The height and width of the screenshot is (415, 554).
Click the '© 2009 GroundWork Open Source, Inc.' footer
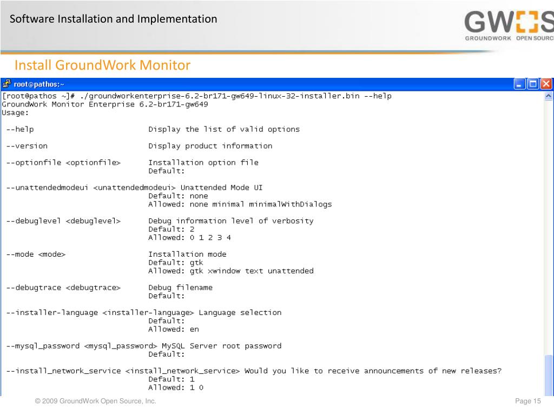(x=95, y=401)
